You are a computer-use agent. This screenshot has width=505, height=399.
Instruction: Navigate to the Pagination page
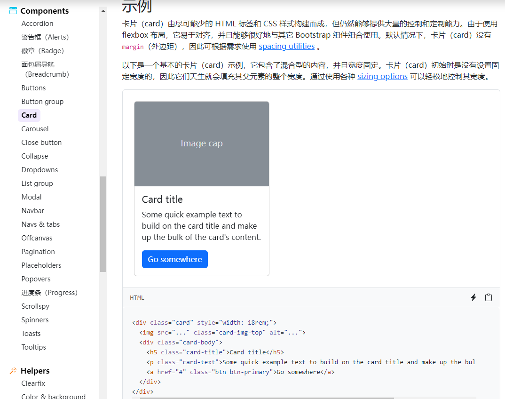tap(38, 252)
